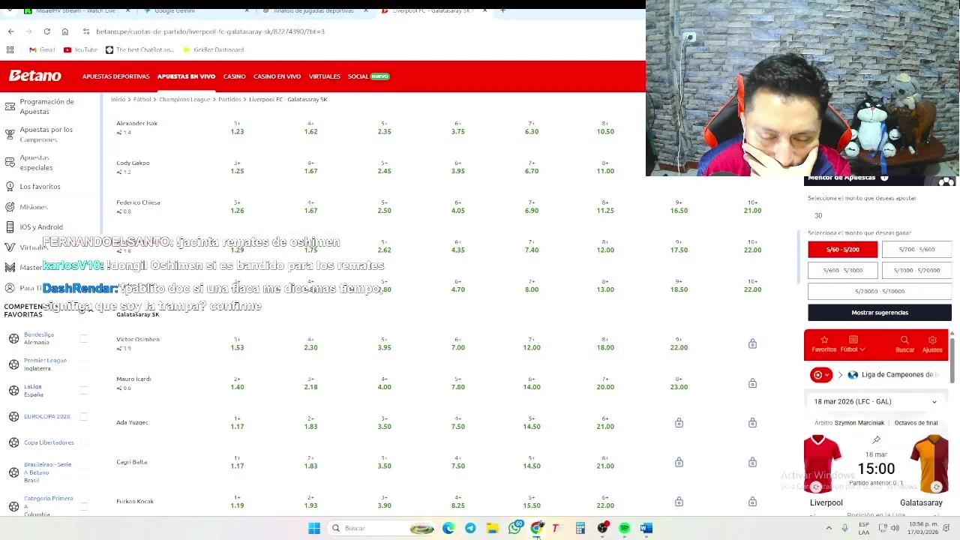Select S/600 - S/3000 win range
Image resolution: width=960 pixels, height=540 pixels.
point(842,270)
